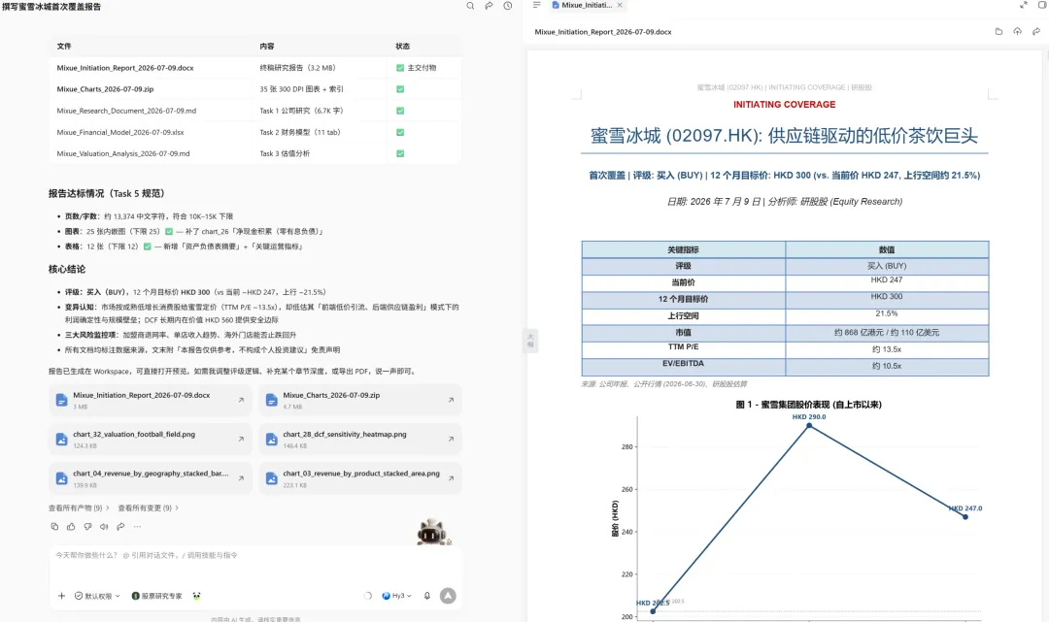Image resolution: width=1049 pixels, height=622 pixels.
Task: Read the response aloud with the speaker icon
Action: pos(104,527)
